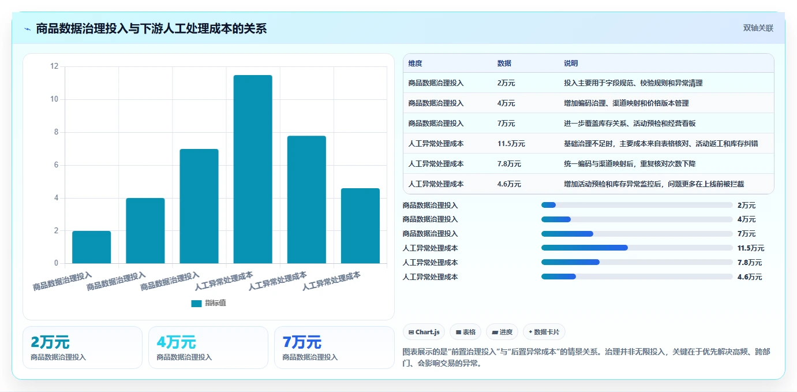The width and height of the screenshot is (797, 392).
Task: Select the 数据卡片 tag
Action: click(x=544, y=332)
